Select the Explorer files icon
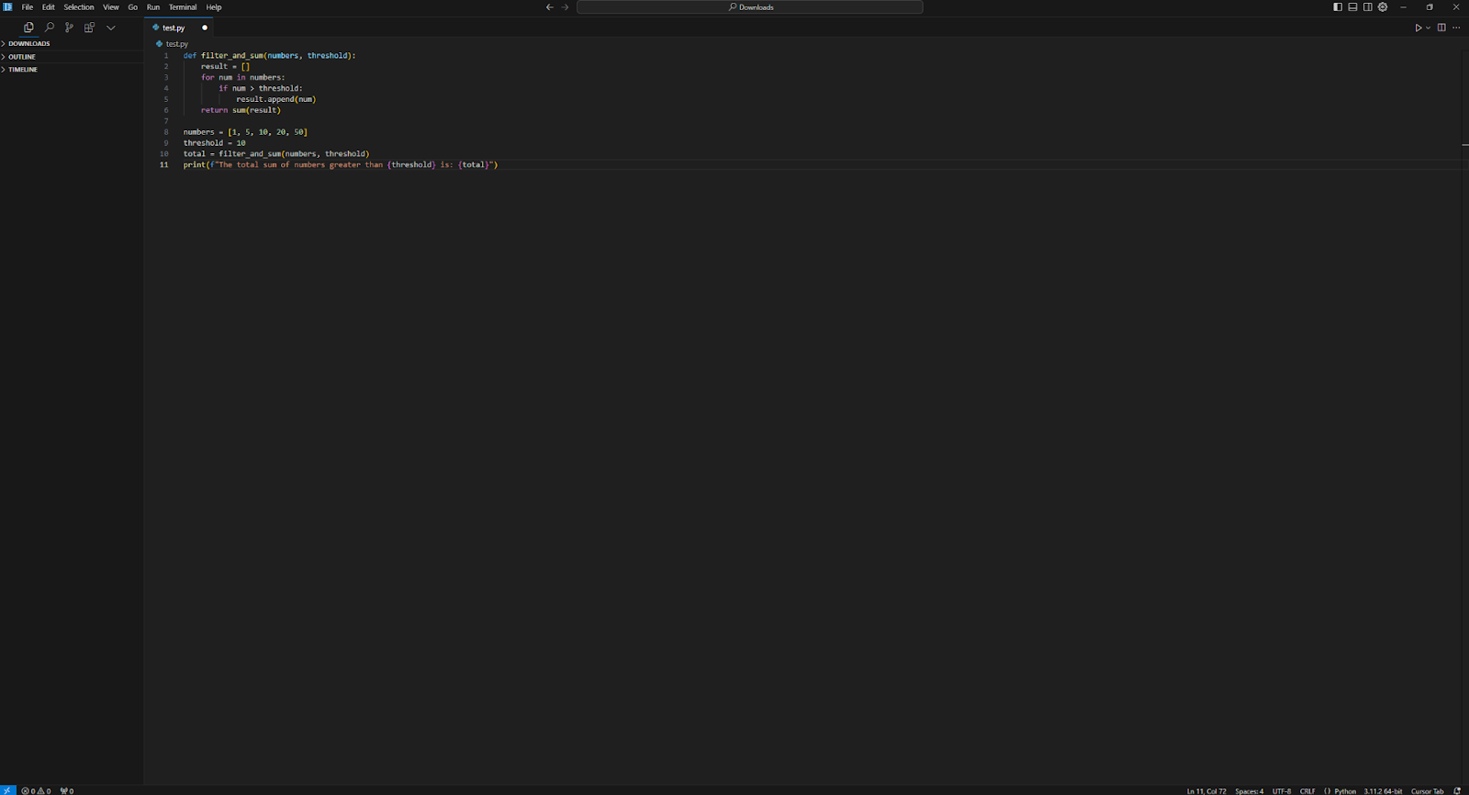 pyautogui.click(x=28, y=28)
